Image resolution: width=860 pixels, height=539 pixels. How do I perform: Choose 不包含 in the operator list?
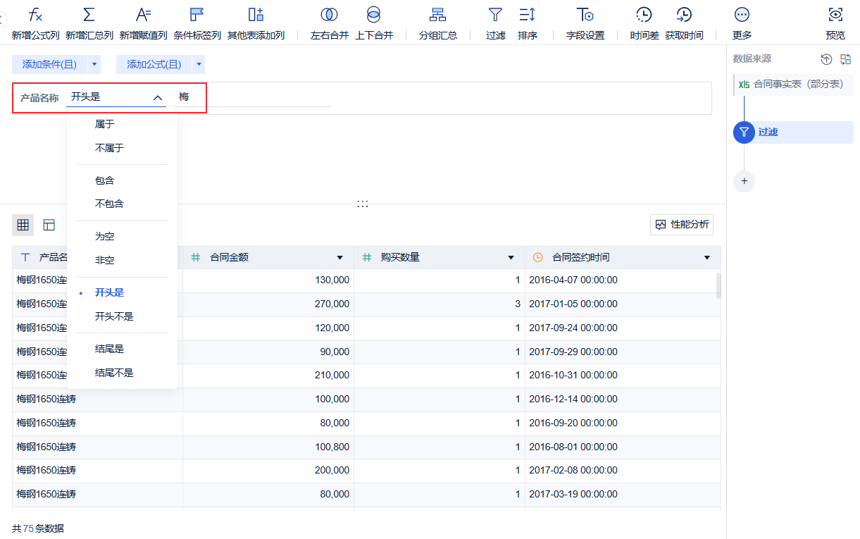[122, 204]
